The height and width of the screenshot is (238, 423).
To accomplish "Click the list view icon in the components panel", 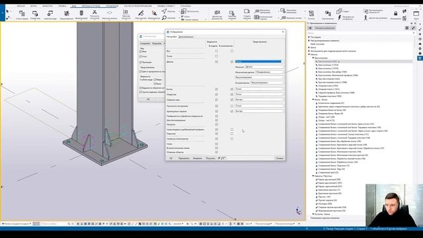I will point(407,28).
